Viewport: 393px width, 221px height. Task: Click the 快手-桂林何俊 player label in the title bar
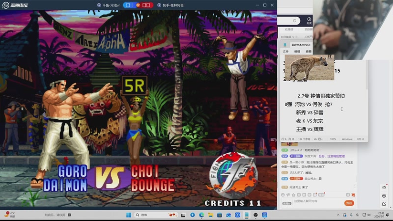tap(170, 5)
